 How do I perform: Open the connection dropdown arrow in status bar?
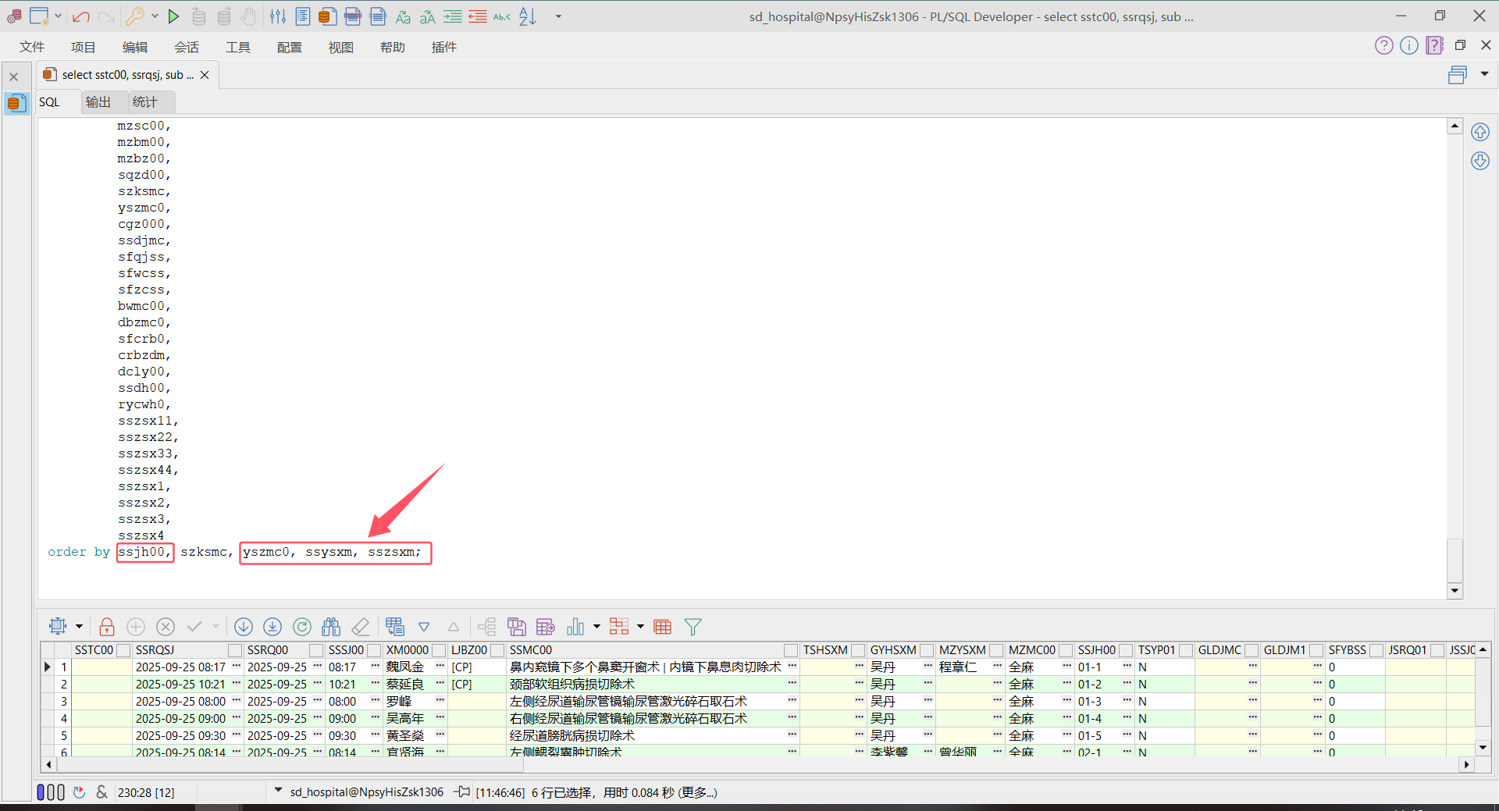tap(278, 791)
